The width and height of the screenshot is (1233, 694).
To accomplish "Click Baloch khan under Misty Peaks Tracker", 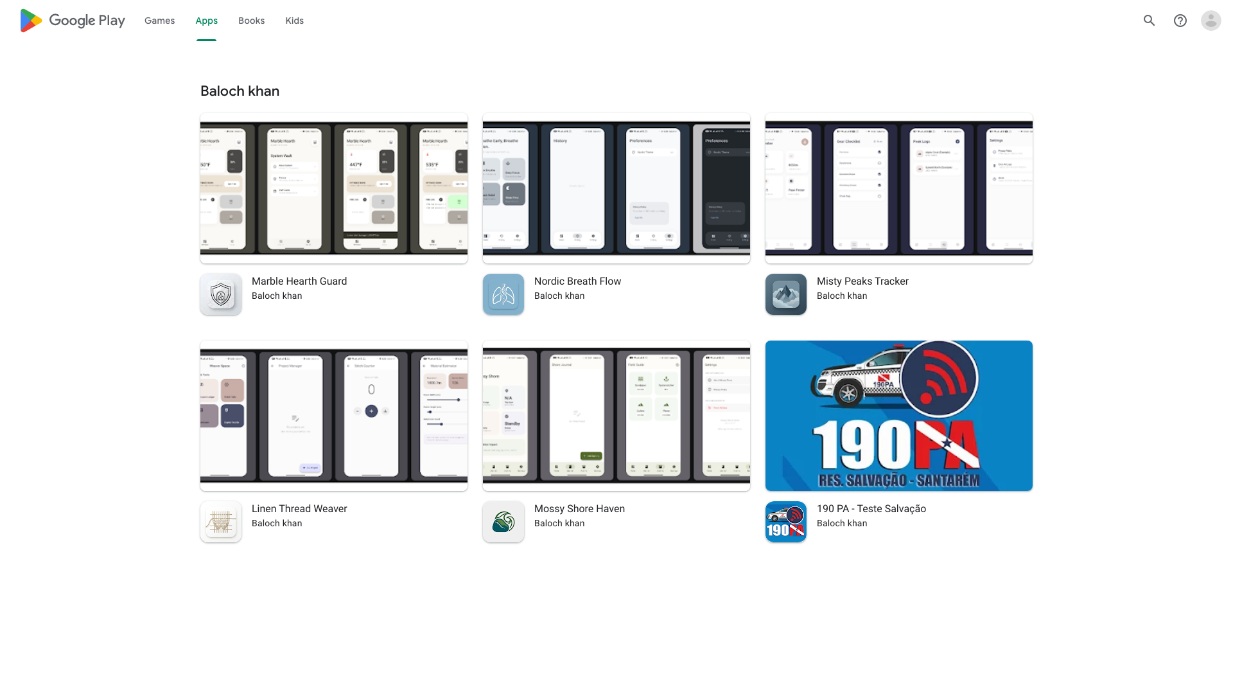I will coord(842,296).
